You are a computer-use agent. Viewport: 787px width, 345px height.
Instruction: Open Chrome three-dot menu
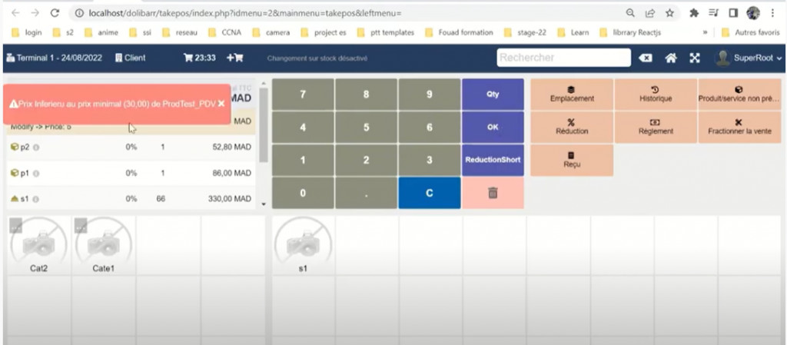coord(772,13)
